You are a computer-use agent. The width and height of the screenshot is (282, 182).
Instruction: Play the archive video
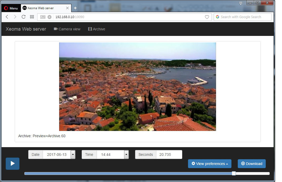click(x=12, y=164)
